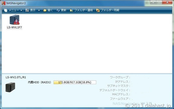Click the 表示 grid view icon

[x=27, y=10]
